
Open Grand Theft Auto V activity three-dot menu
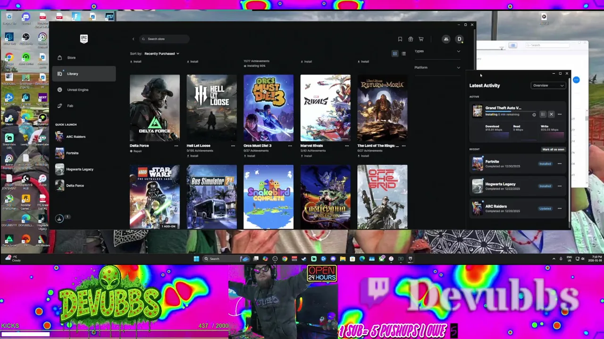click(x=560, y=114)
